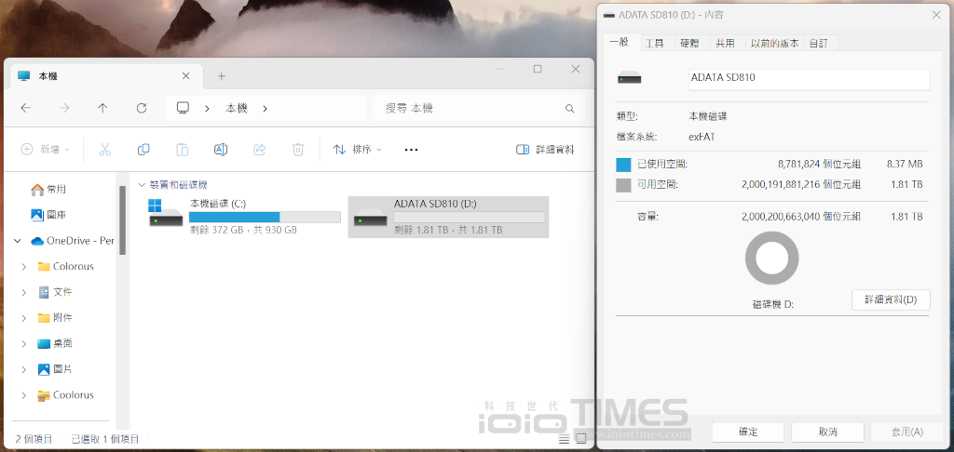Click the Paste clipboard icon
This screenshot has height=452, width=954.
click(183, 149)
